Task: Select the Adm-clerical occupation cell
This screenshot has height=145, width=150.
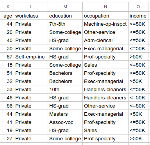Action: [x=105, y=41]
